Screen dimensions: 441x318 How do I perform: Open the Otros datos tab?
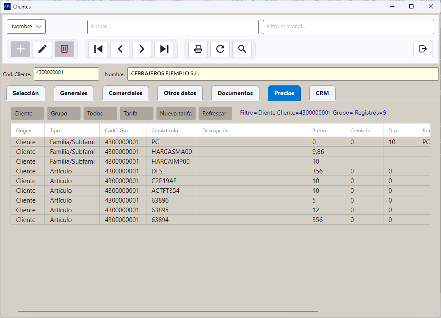coord(180,93)
